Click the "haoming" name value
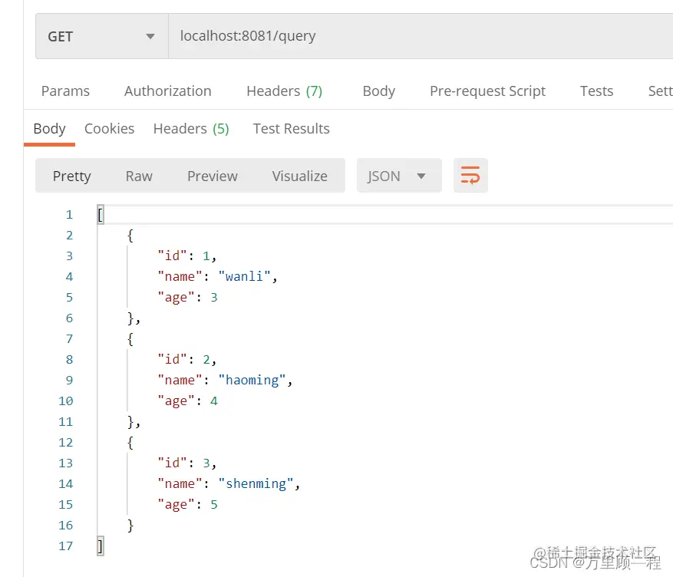This screenshot has width=673, height=577. (x=252, y=380)
